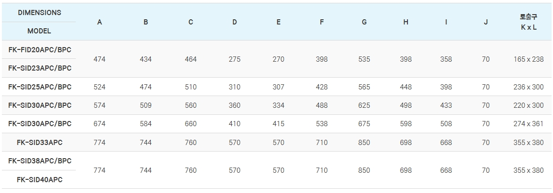Viewport: 553px width, 193px height.
Task: Click the DIMENSIONS header cell
Action: (x=40, y=13)
